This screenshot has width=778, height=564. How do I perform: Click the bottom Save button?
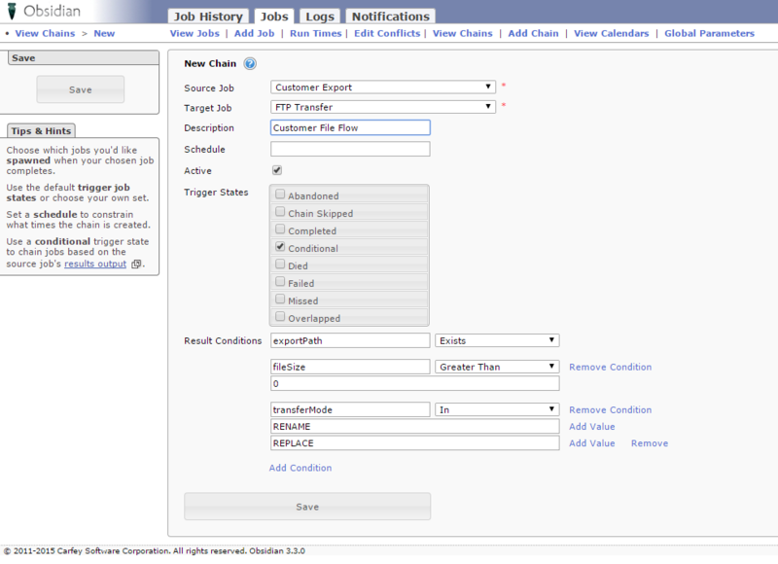point(307,506)
